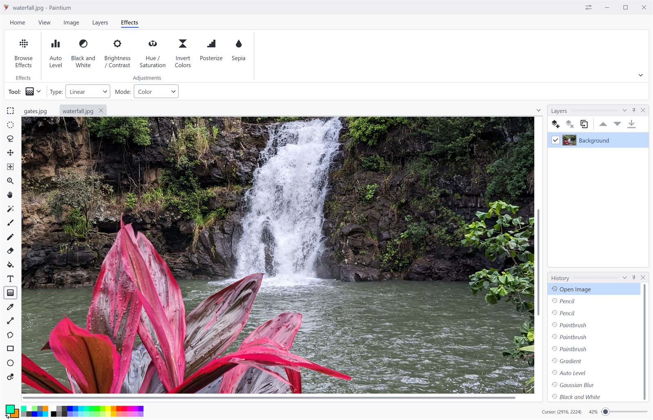Open Brightness / Contrast adjustment
Screen dimensions: 653x420
pos(118,53)
